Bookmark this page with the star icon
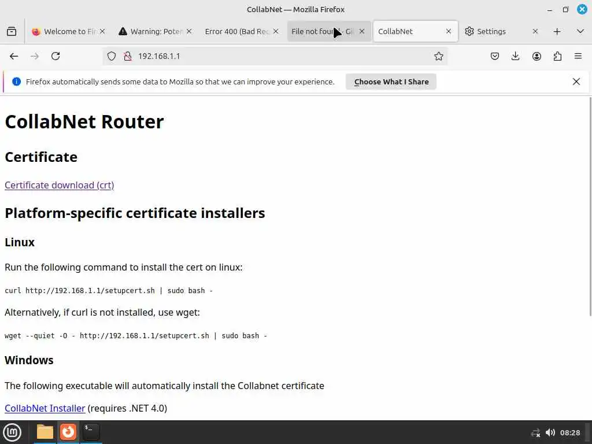592x444 pixels. 438,56
